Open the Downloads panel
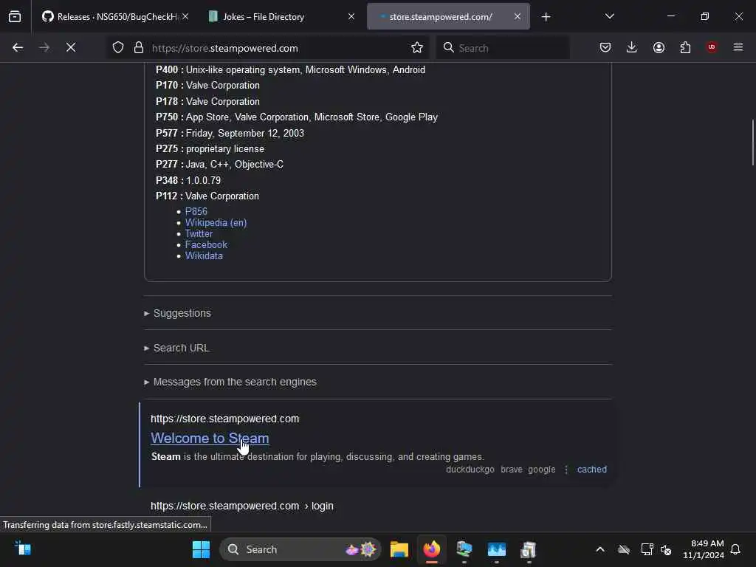This screenshot has width=756, height=567. (632, 48)
